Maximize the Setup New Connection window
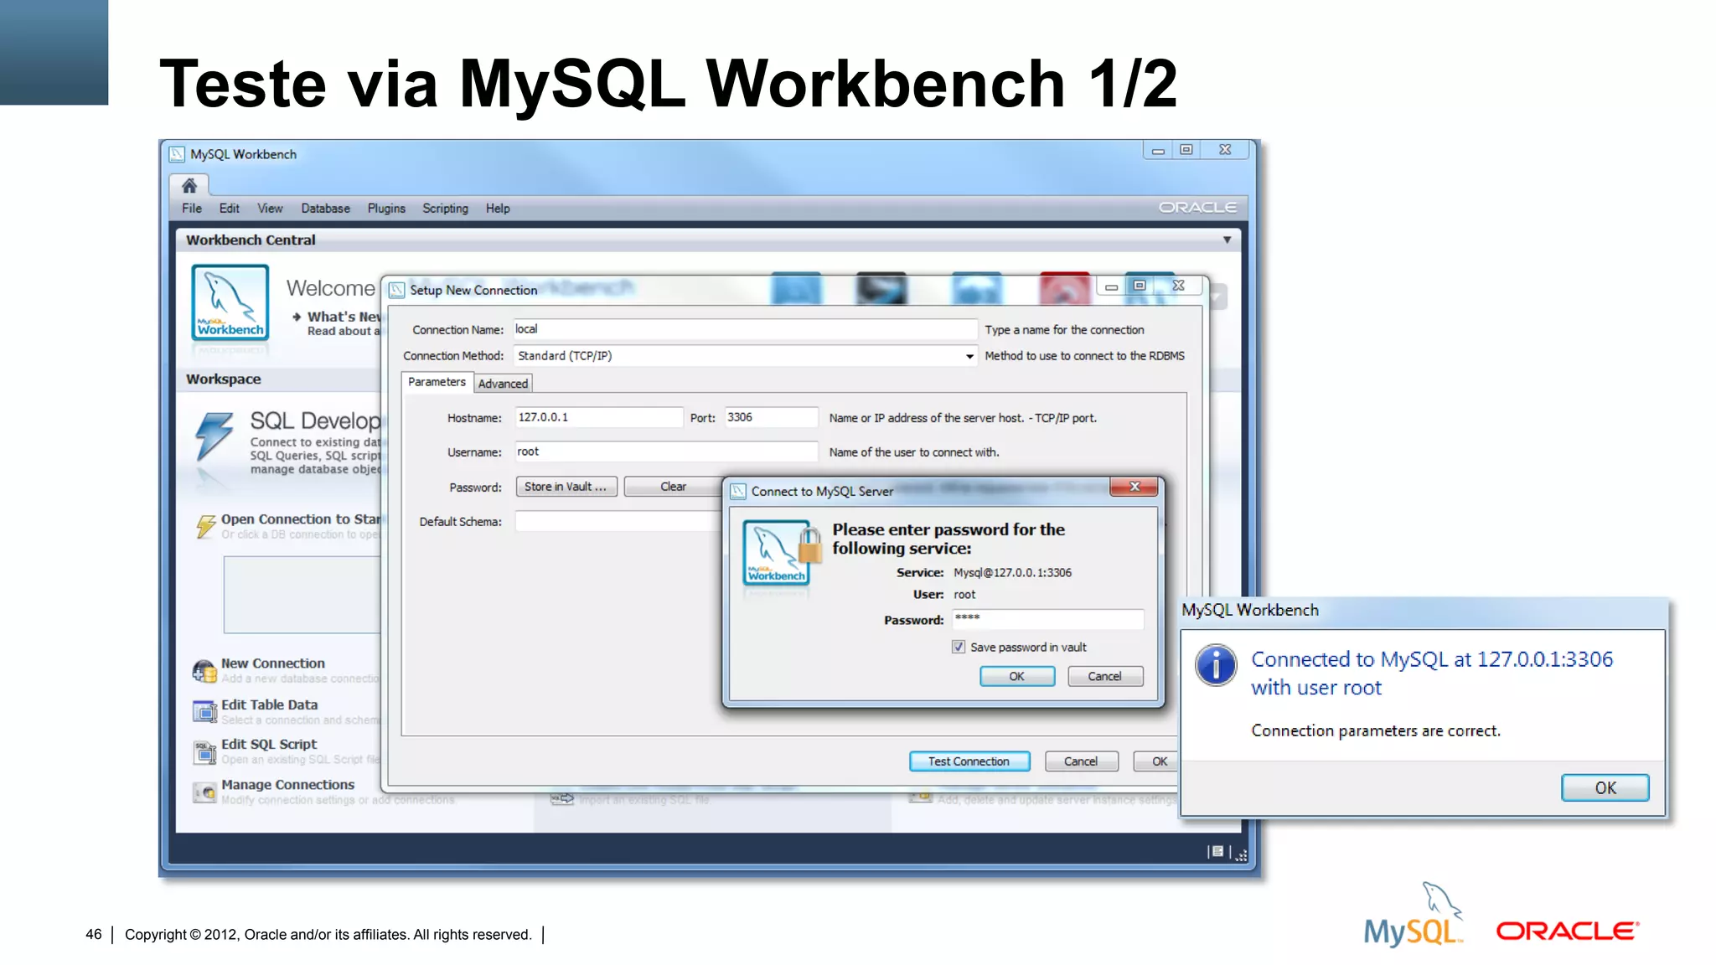The height and width of the screenshot is (965, 1716). 1140,286
